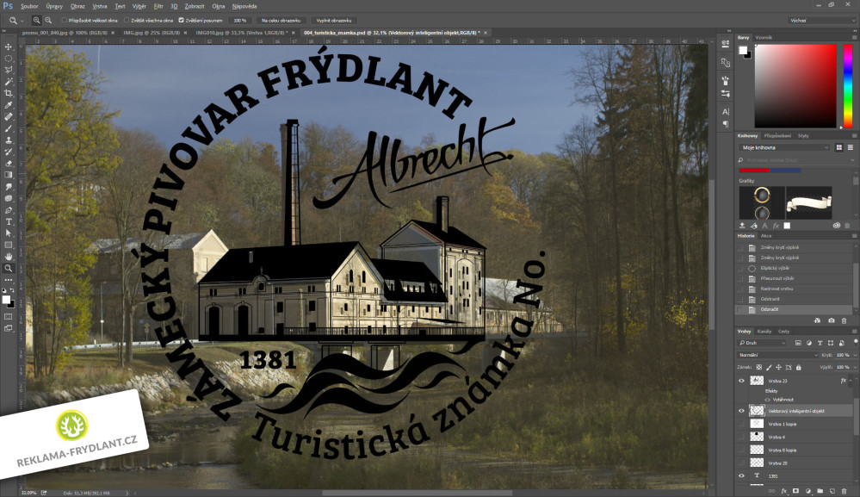Delete layer using the Layers trash icon
Image resolution: width=860 pixels, height=497 pixels.
pyautogui.click(x=844, y=491)
